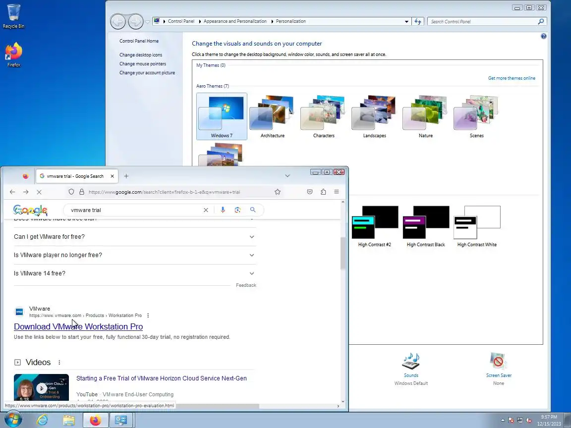
Task: Switch to Control Panel taskbar button
Action: 121,420
